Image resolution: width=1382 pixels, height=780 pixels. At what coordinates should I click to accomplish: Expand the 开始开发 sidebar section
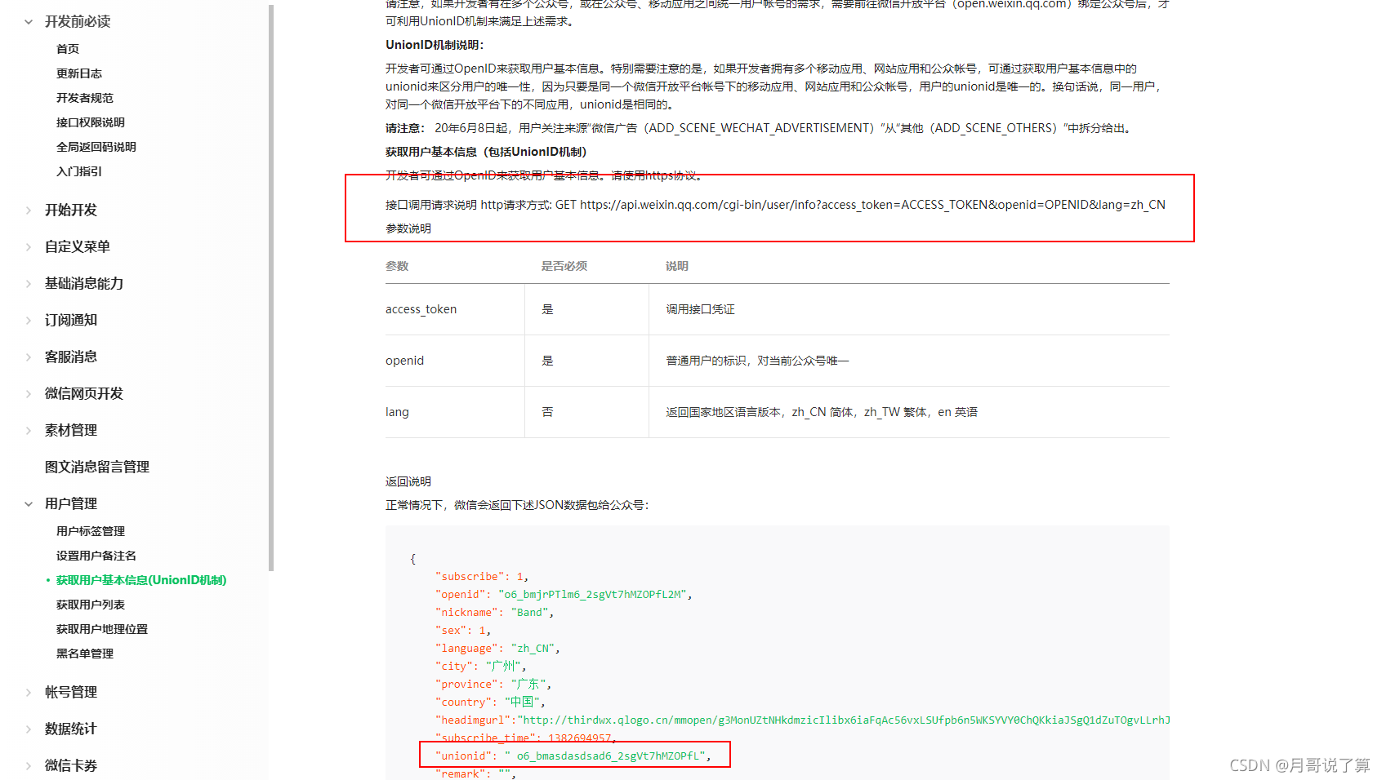pos(71,210)
